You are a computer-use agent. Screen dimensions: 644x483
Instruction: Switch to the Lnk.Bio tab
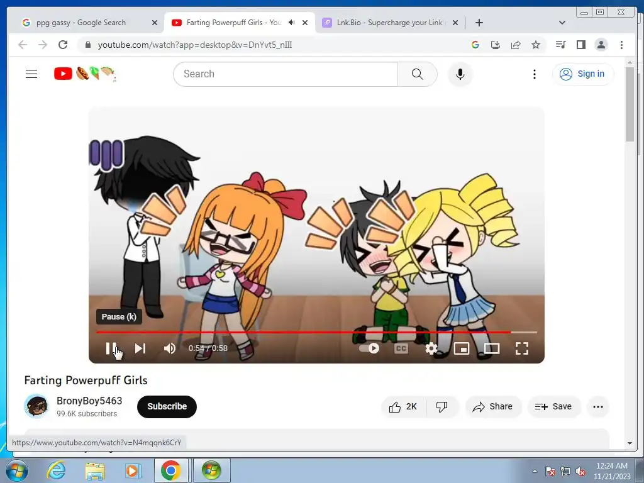(389, 23)
